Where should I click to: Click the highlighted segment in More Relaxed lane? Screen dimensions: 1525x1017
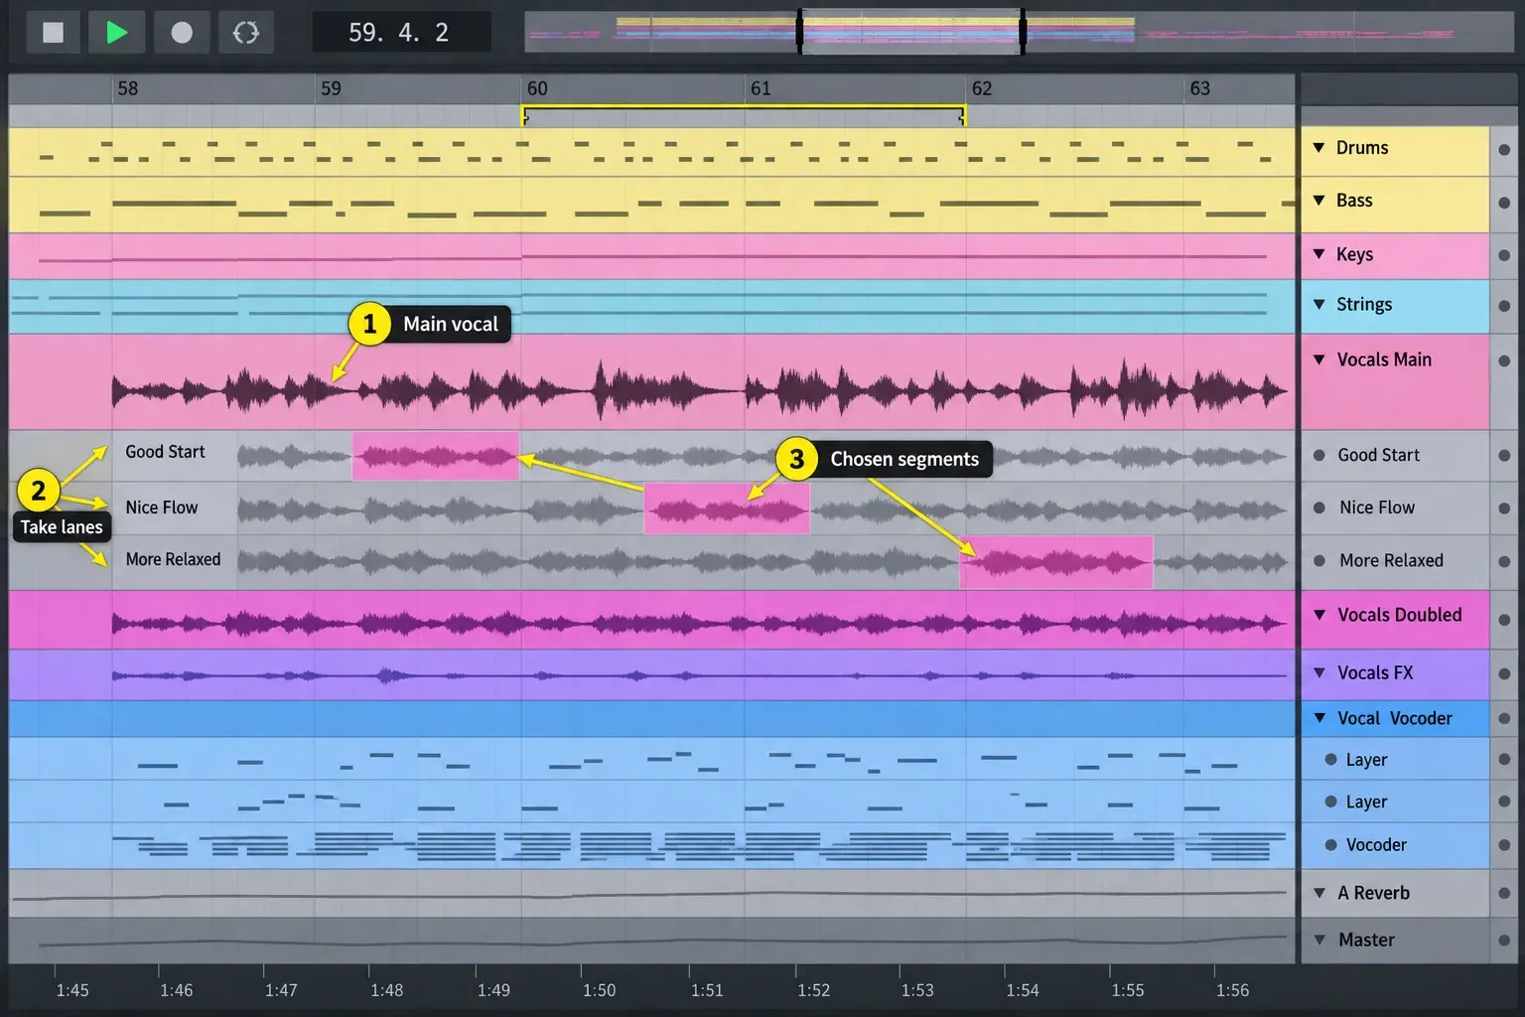tap(1056, 562)
